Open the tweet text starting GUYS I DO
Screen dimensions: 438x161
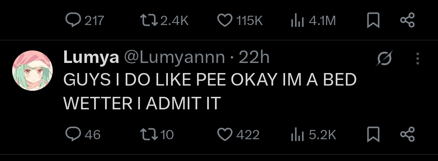click(210, 92)
